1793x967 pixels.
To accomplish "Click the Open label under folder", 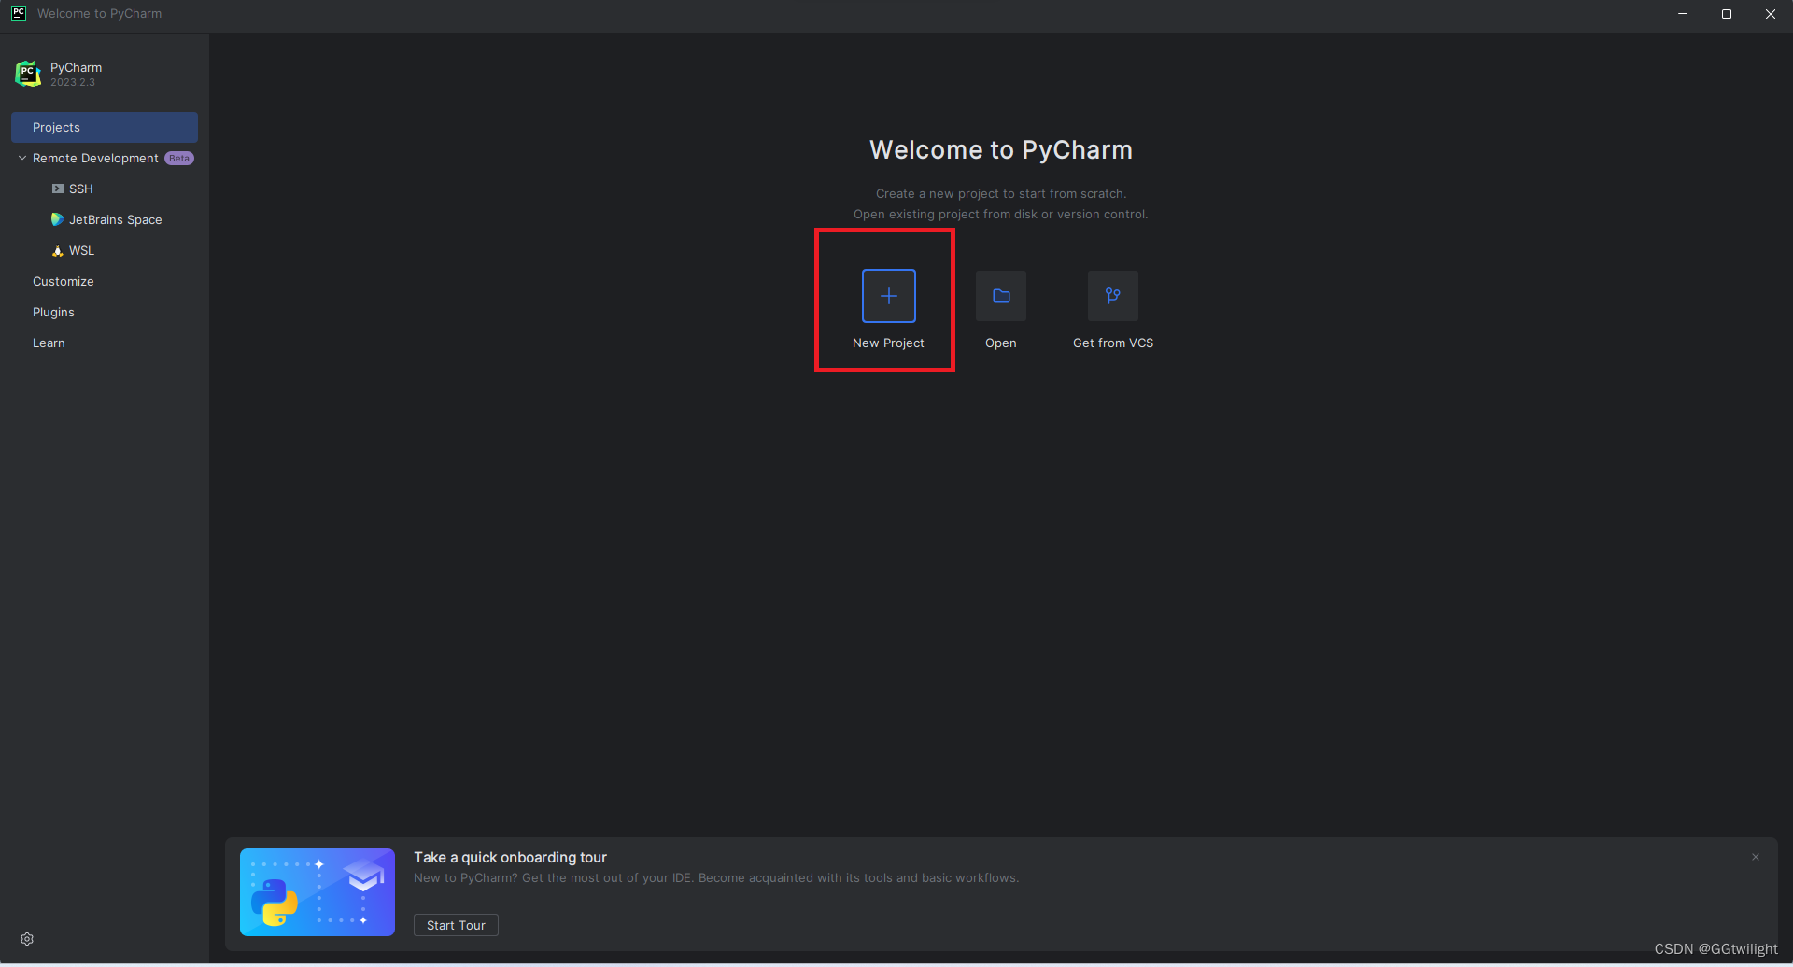I will click(1000, 343).
